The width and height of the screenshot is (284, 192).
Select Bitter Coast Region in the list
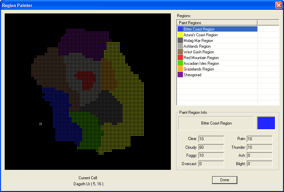point(217,29)
